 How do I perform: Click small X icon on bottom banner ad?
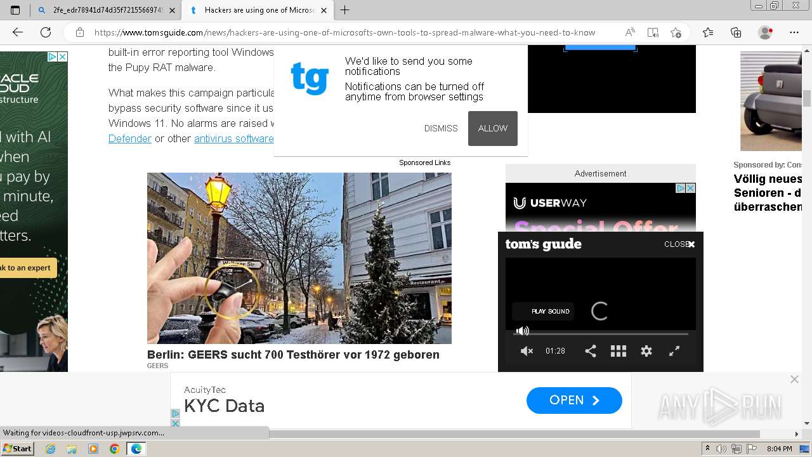click(x=176, y=423)
